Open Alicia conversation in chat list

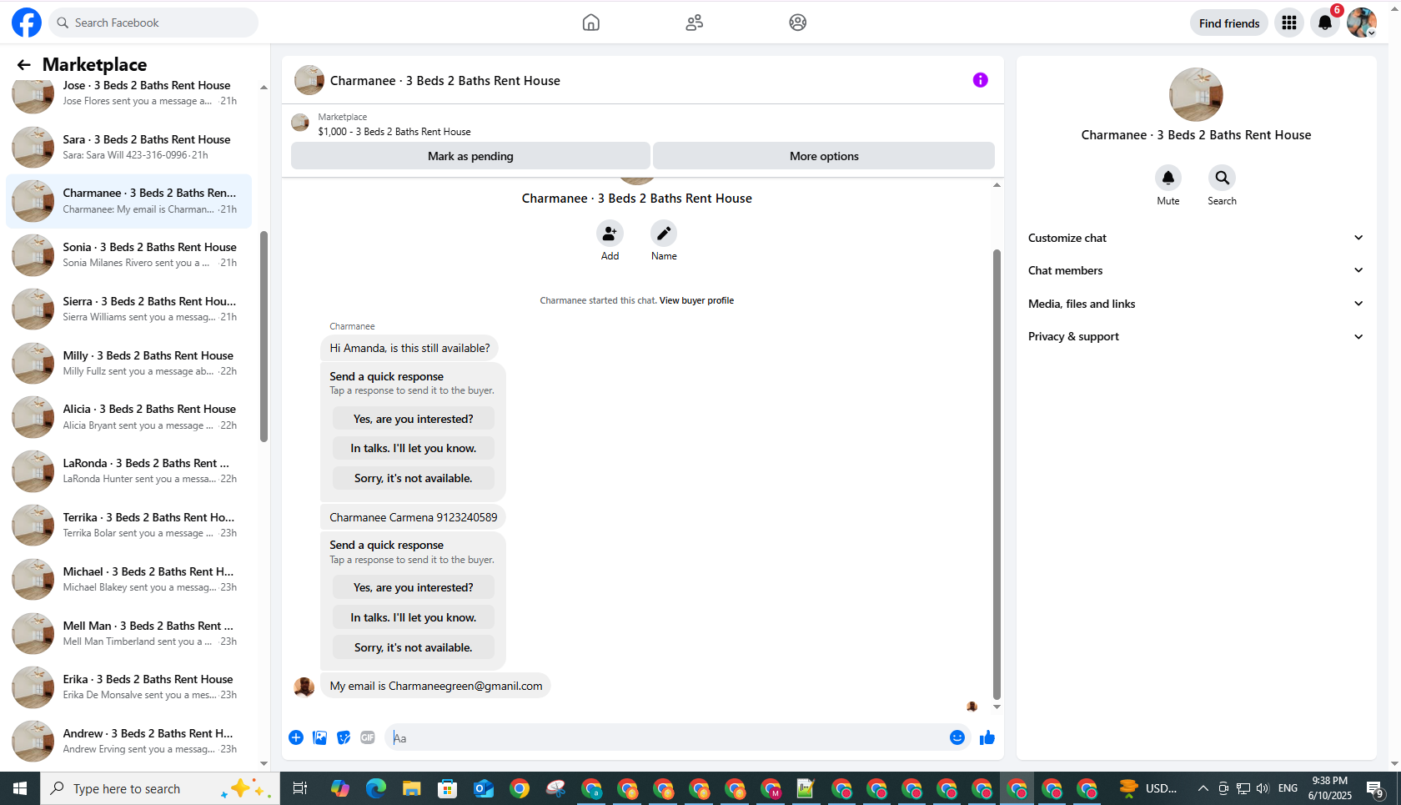point(128,416)
